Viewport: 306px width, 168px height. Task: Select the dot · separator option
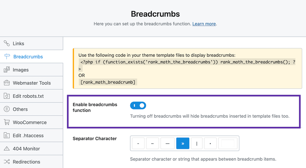coord(211,144)
